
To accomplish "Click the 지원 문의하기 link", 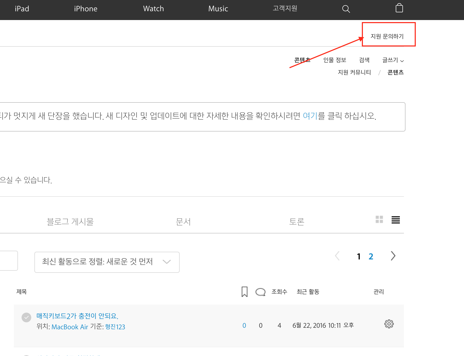I will (x=387, y=36).
